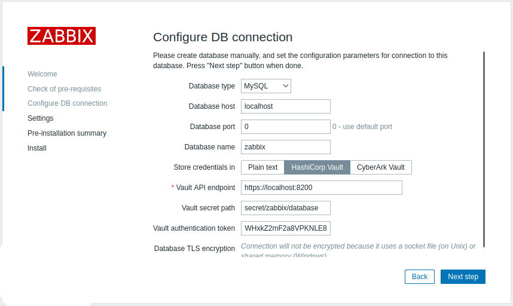Click the Vault secret path field
513x306 pixels.
(x=286, y=208)
